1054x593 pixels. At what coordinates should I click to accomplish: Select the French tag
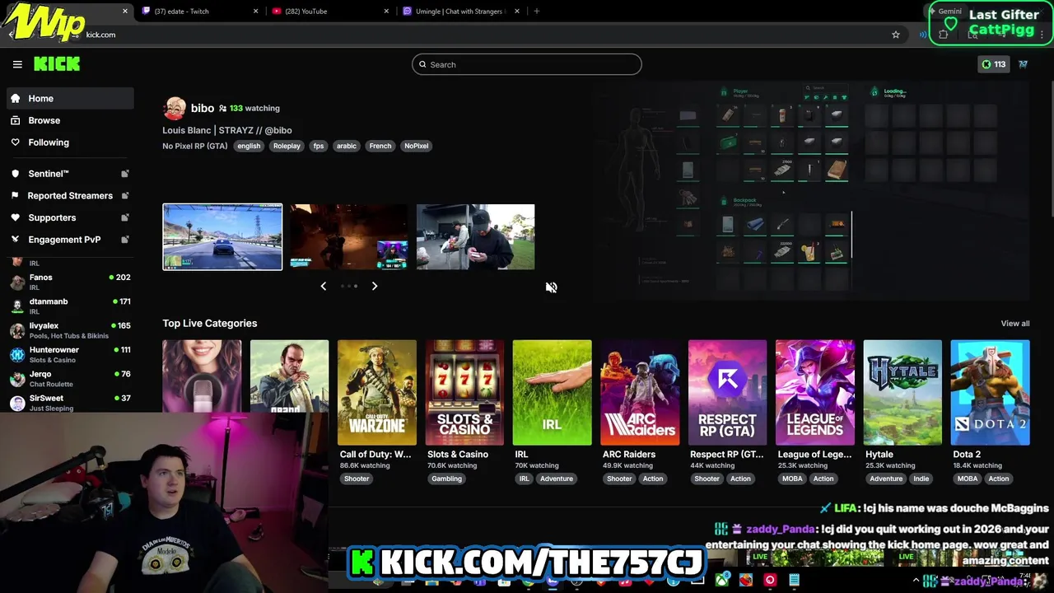pyautogui.click(x=380, y=146)
